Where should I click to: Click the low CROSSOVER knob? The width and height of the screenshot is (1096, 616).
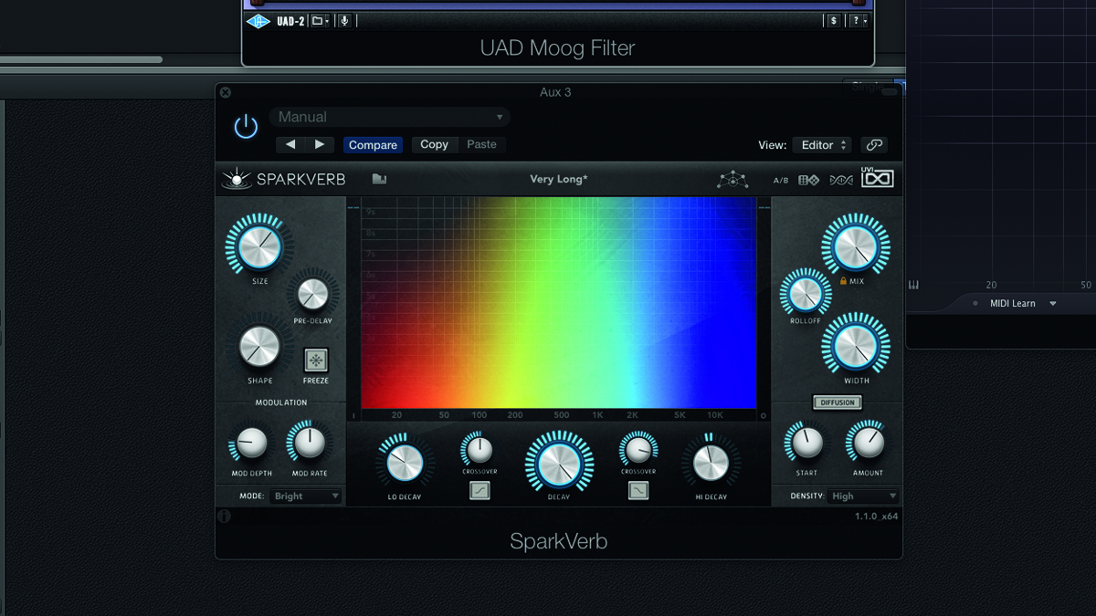click(x=478, y=449)
